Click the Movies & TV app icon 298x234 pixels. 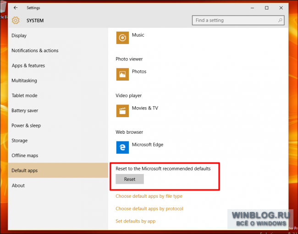pos(122,111)
